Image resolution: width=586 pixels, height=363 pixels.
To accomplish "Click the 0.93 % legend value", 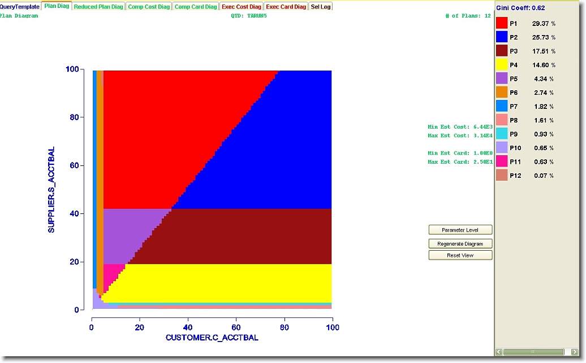I will [544, 134].
